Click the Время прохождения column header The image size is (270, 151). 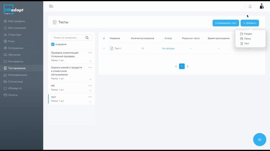pos(219,38)
